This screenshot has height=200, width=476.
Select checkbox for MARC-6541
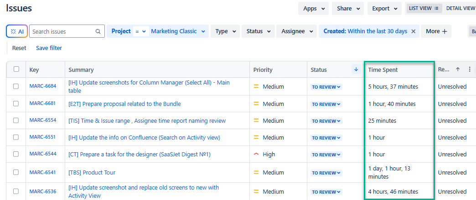tap(16, 172)
